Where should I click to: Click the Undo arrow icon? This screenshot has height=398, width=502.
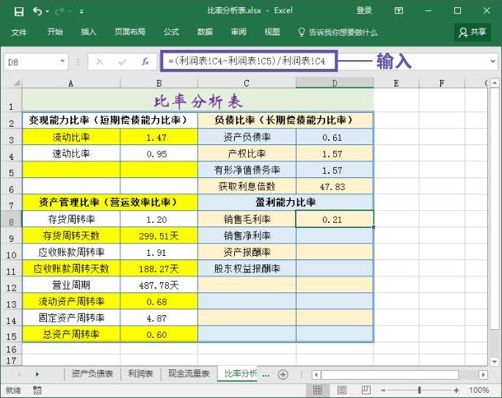coord(37,12)
